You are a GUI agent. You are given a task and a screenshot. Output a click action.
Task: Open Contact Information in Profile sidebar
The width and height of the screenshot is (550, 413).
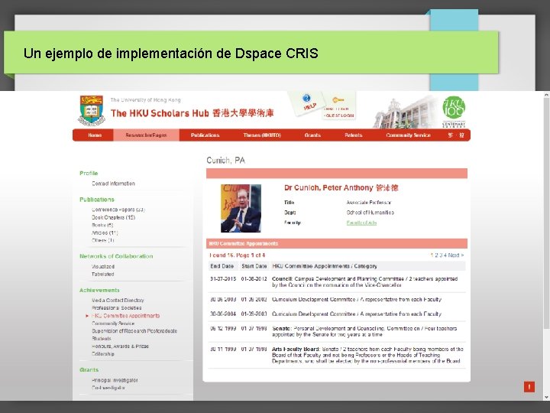pos(113,184)
